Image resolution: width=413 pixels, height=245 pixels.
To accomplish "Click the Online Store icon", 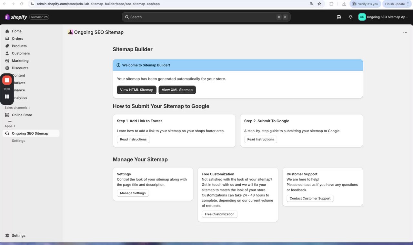I will pos(7,115).
